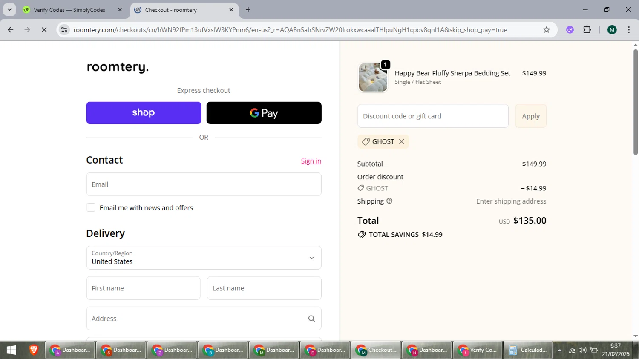Click the Discount code or gift card field
Screen dimensions: 639x359
[433, 116]
